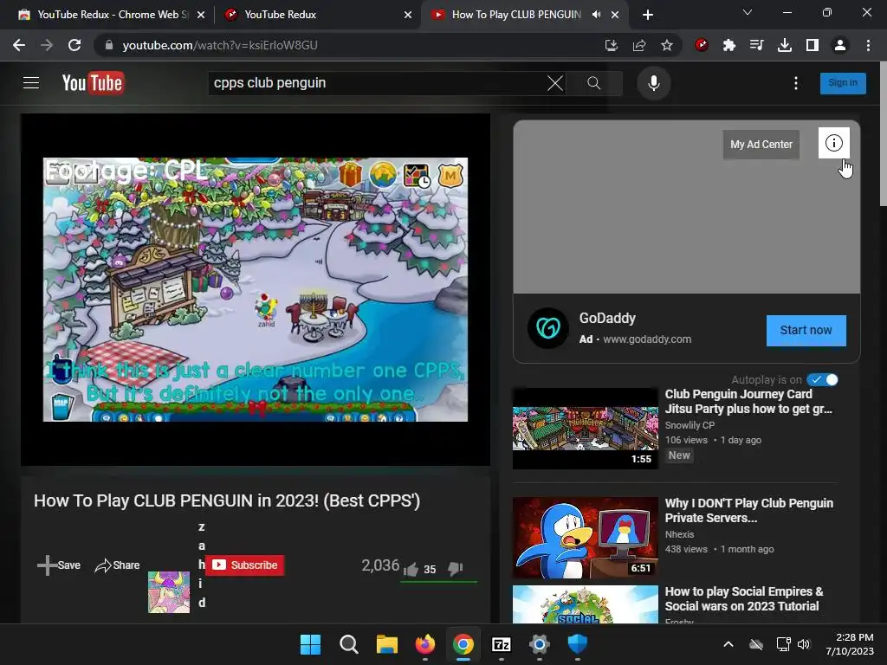Open My Ad Center
This screenshot has width=887, height=665.
click(x=761, y=145)
